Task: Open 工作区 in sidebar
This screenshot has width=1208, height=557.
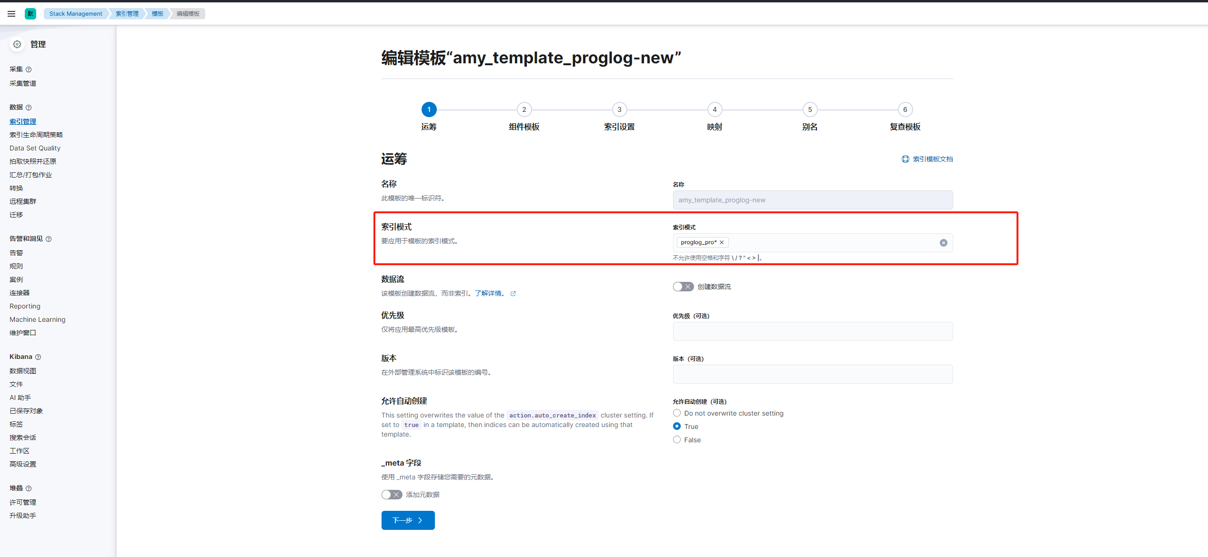Action: [20, 451]
